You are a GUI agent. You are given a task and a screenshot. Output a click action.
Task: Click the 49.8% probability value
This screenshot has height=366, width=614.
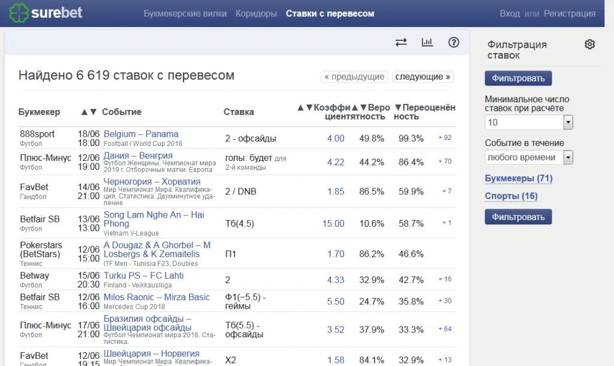click(372, 139)
